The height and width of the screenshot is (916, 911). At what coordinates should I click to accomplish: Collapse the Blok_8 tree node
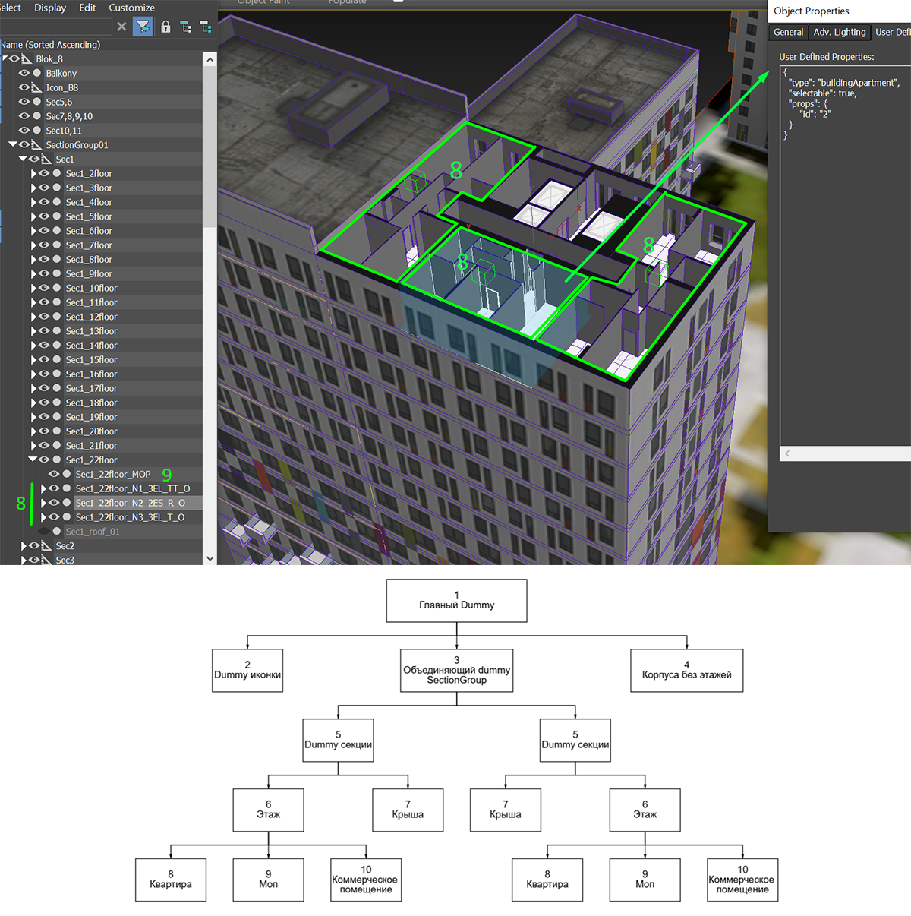pos(5,58)
